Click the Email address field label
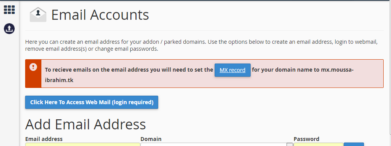The height and width of the screenshot is (146, 391). (44, 139)
